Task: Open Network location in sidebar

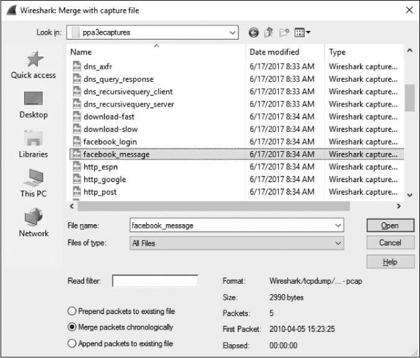Action: pyautogui.click(x=33, y=222)
